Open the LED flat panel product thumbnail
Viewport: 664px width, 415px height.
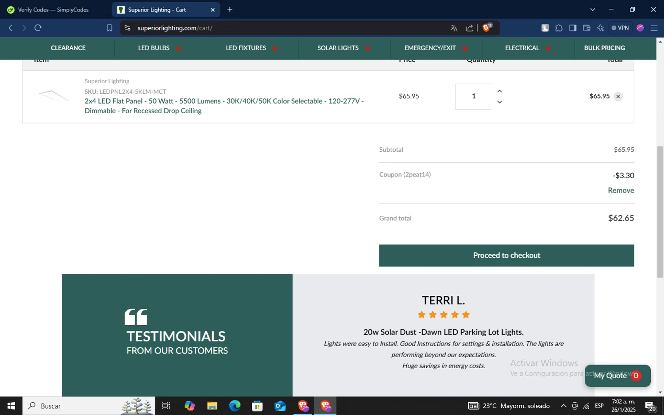click(x=54, y=96)
